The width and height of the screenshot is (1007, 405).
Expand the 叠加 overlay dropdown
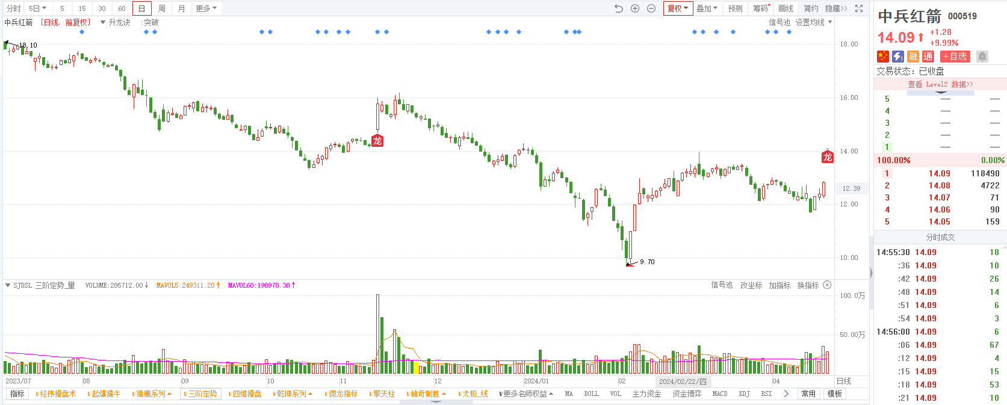pos(707,8)
